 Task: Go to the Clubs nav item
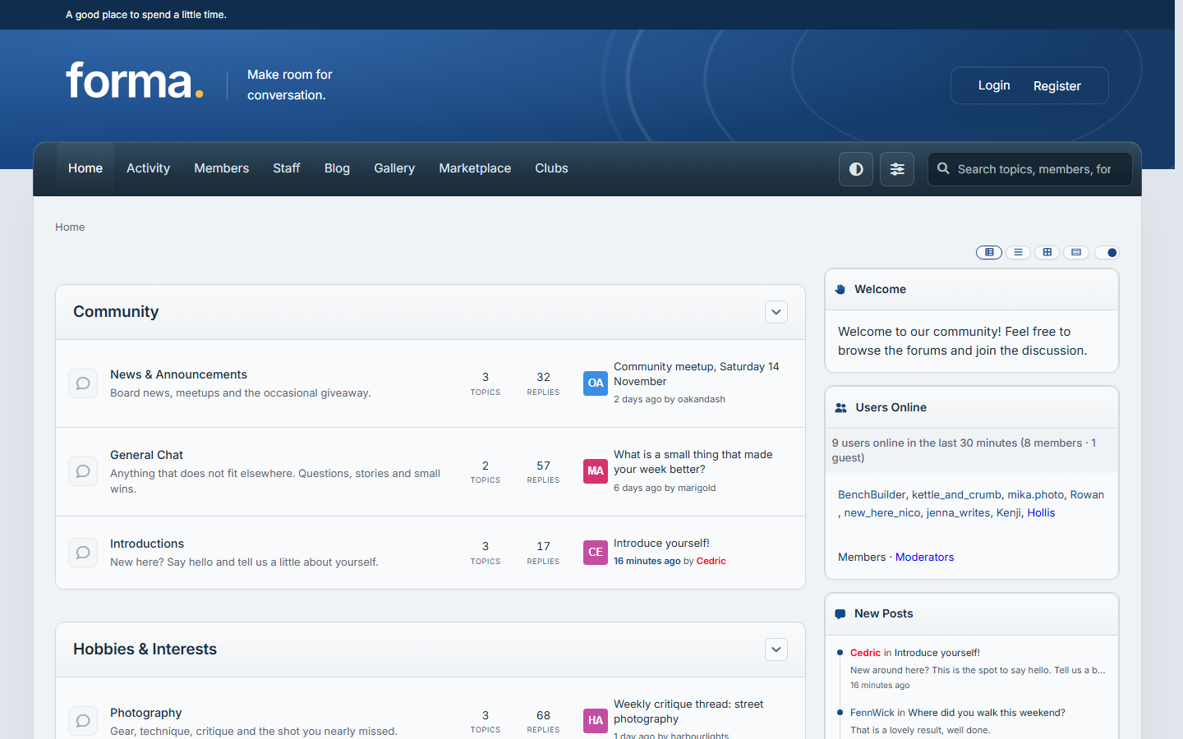pos(551,168)
